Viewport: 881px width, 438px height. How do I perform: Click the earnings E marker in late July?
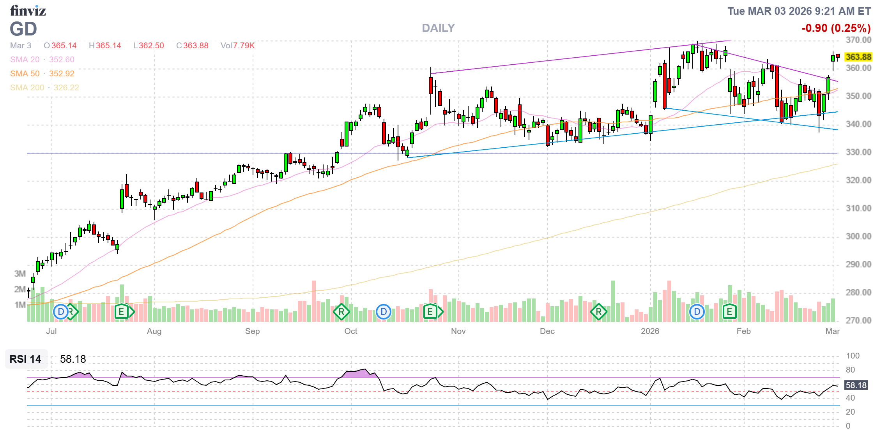[122, 312]
